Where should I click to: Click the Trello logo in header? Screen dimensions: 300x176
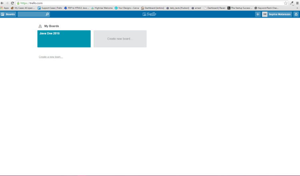click(x=150, y=14)
